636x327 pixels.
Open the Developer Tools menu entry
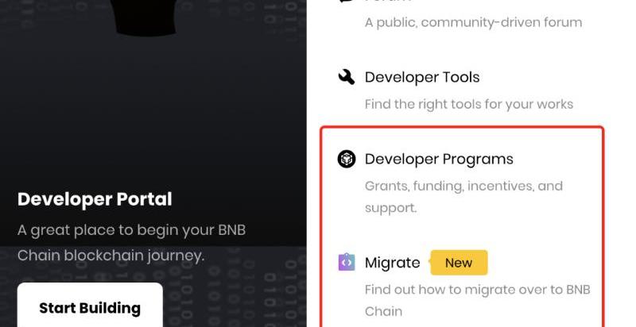421,78
